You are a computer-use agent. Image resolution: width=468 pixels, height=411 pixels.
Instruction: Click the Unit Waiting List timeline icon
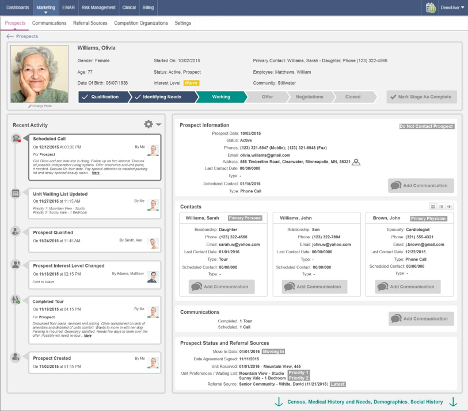tap(16, 194)
